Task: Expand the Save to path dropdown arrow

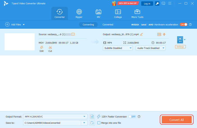Action: coord(84,123)
